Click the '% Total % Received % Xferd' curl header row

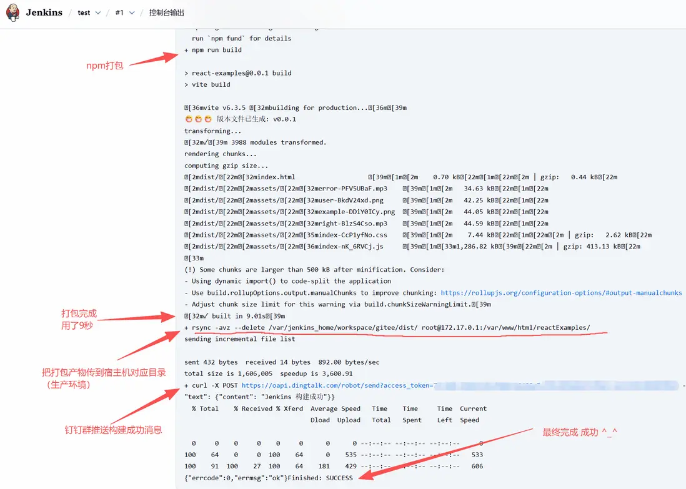tap(339, 408)
